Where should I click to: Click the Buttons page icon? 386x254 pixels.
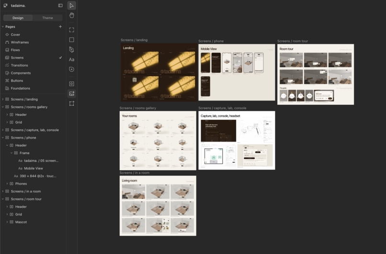point(7,81)
